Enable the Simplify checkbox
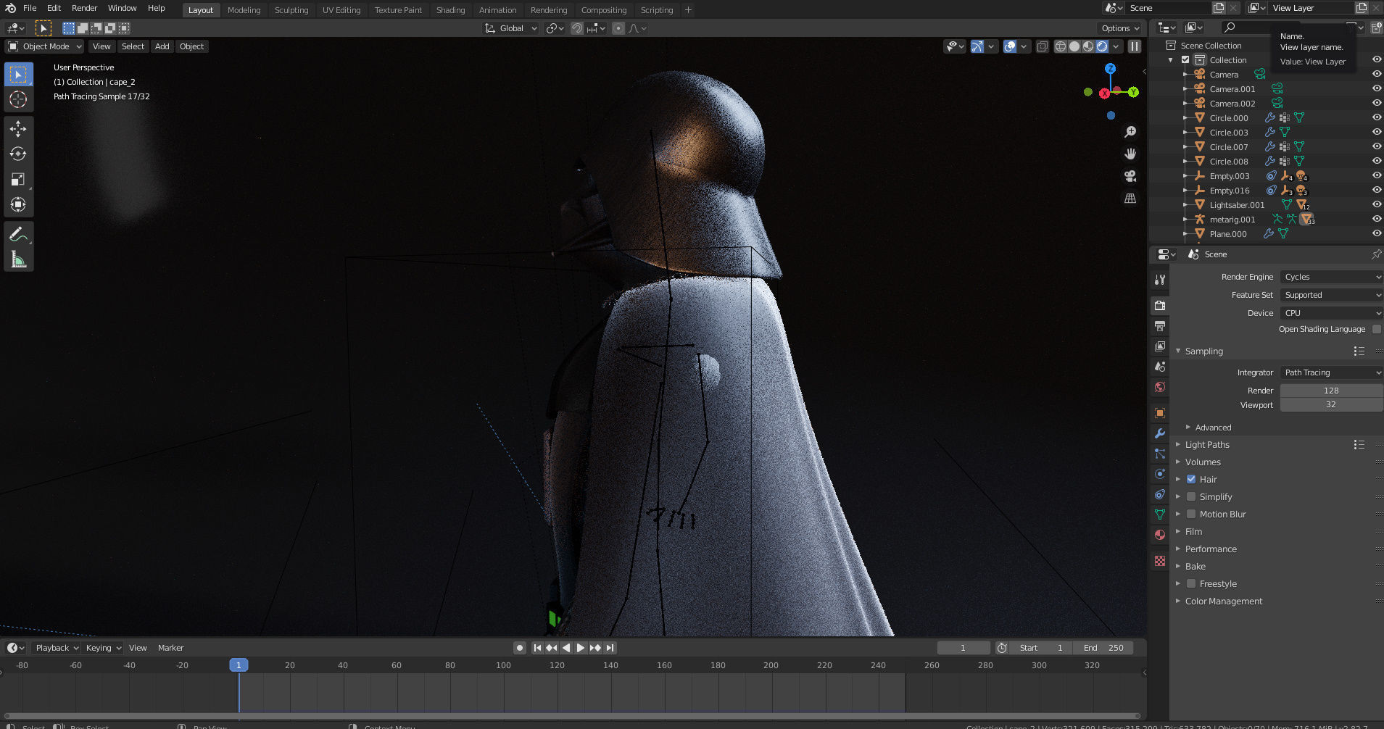 (1191, 496)
